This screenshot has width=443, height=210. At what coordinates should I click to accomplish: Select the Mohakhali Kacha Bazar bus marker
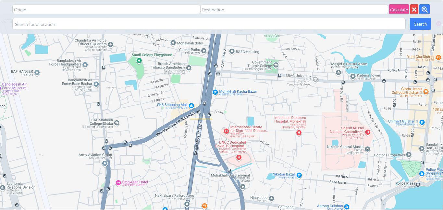[215, 92]
